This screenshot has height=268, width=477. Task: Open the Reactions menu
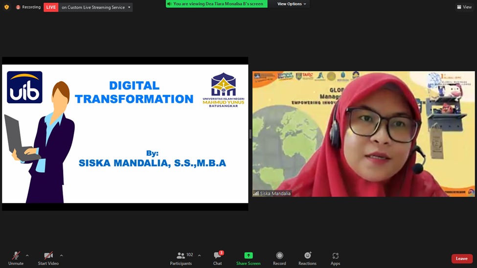tap(307, 258)
